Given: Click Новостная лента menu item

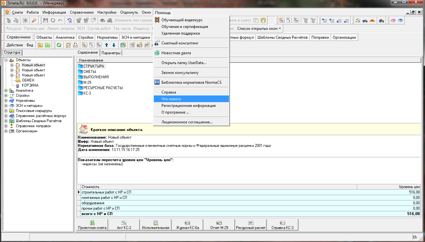Looking at the screenshot, I should (176, 53).
